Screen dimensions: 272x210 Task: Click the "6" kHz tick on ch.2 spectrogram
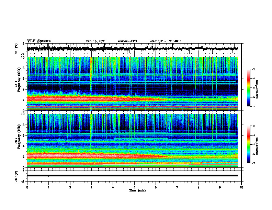[24, 136]
